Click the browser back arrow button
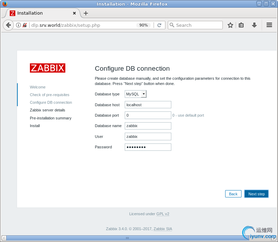 pos(8,25)
